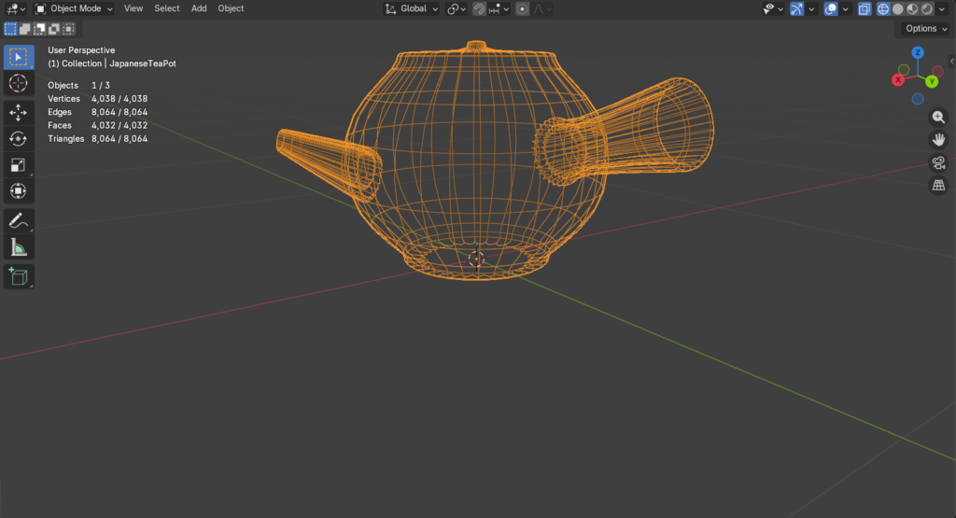Open the View menu
Screen dimensions: 956x518
(x=134, y=8)
